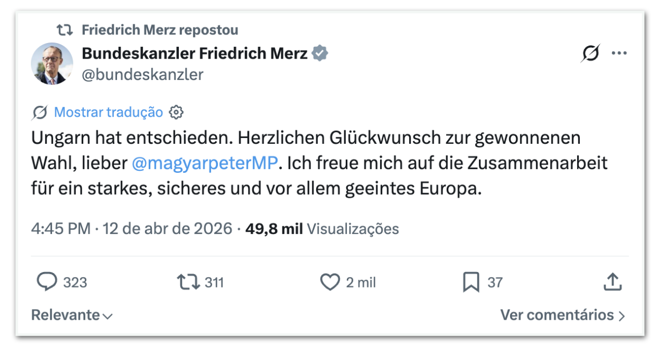Click the translate icon before Mostrar tradução
The height and width of the screenshot is (355, 651).
pos(40,112)
